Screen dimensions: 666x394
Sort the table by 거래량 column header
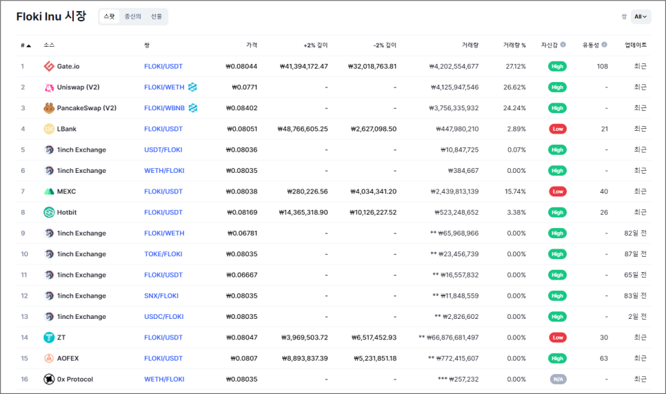coord(470,45)
